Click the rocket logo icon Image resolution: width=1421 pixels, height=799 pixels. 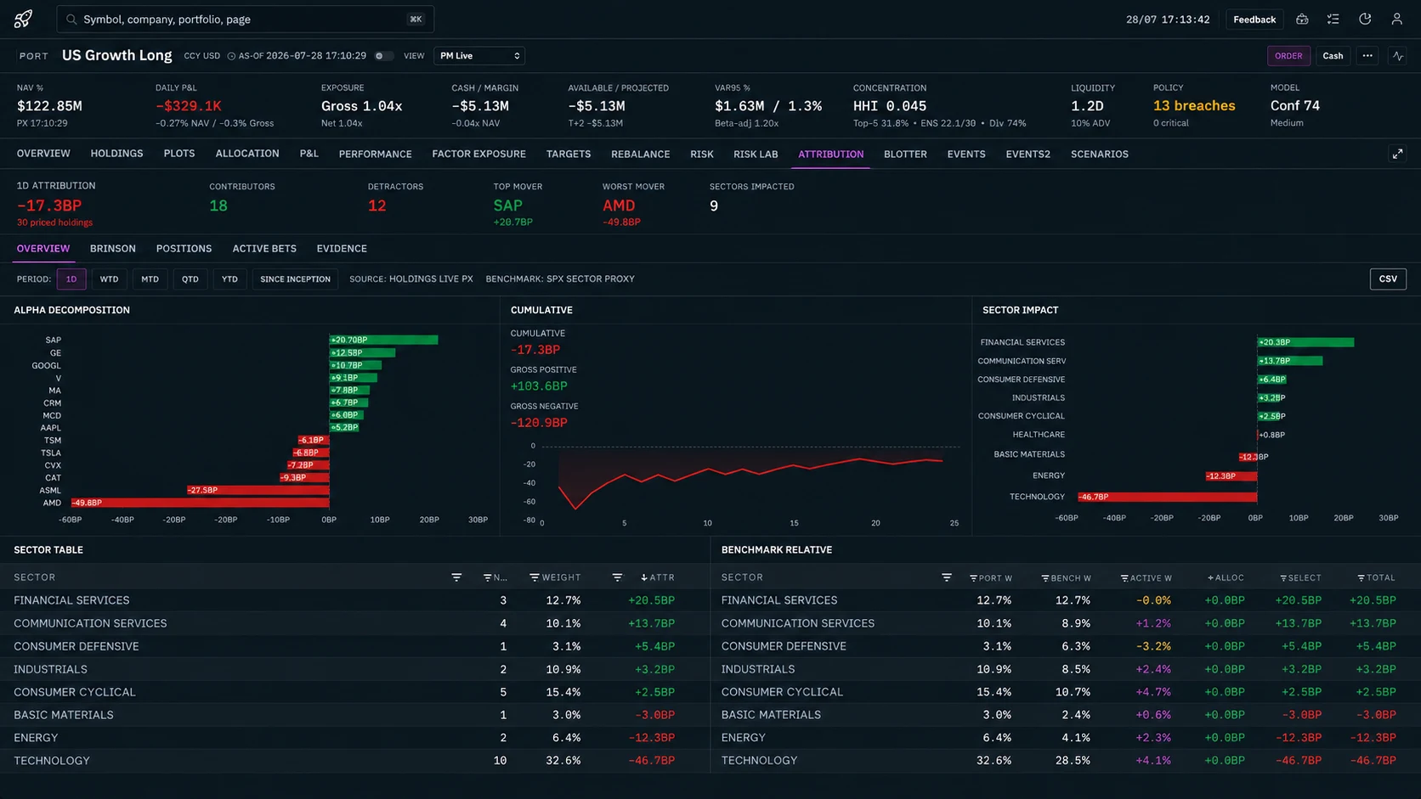coord(23,19)
